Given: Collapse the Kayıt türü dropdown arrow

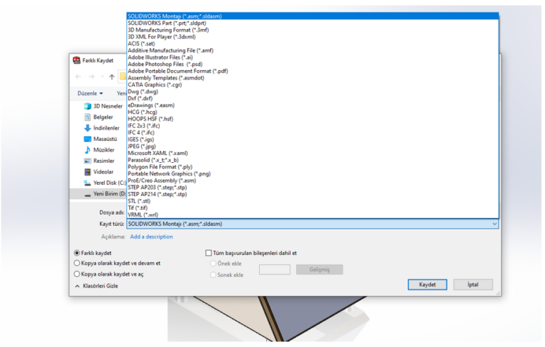Looking at the screenshot, I should click(494, 224).
